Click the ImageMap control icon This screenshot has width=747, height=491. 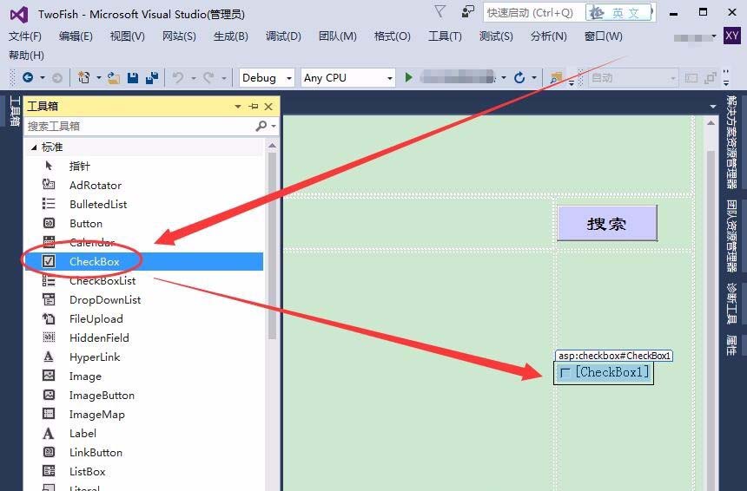coord(49,414)
